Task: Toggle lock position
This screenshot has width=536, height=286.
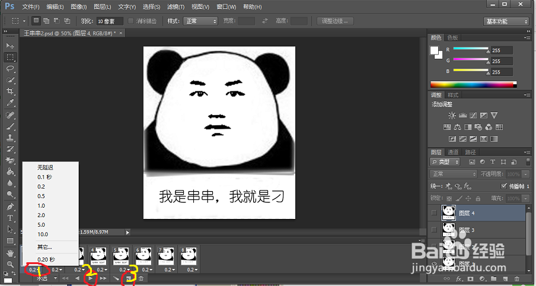Action: click(x=468, y=198)
